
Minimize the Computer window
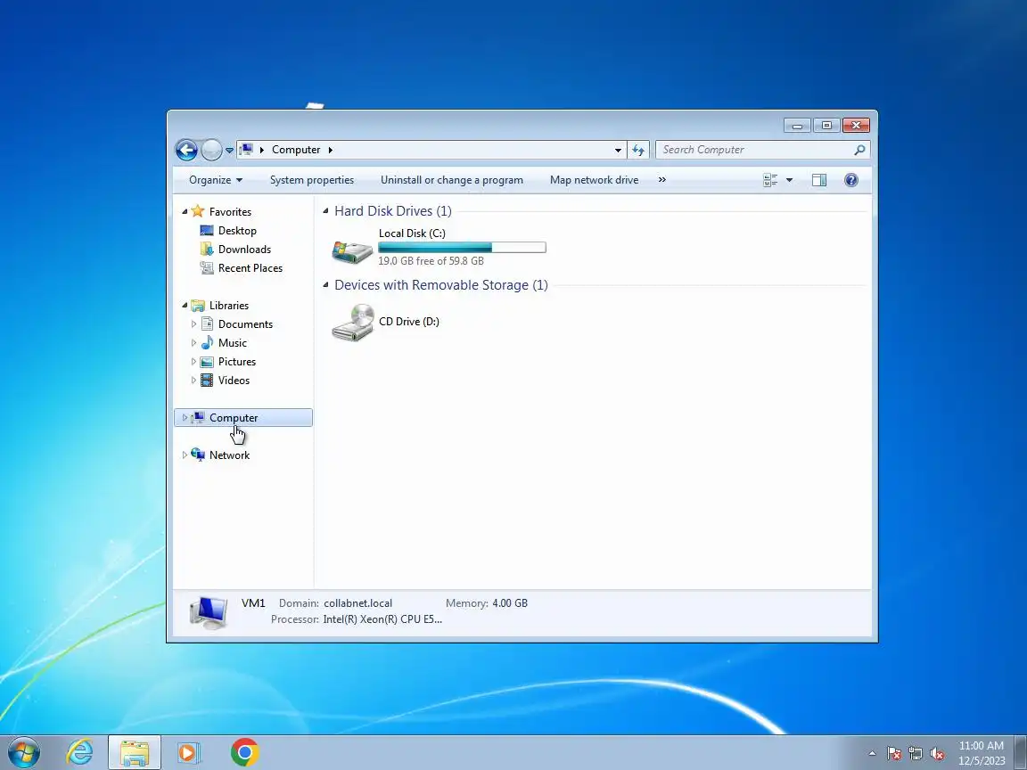797,125
